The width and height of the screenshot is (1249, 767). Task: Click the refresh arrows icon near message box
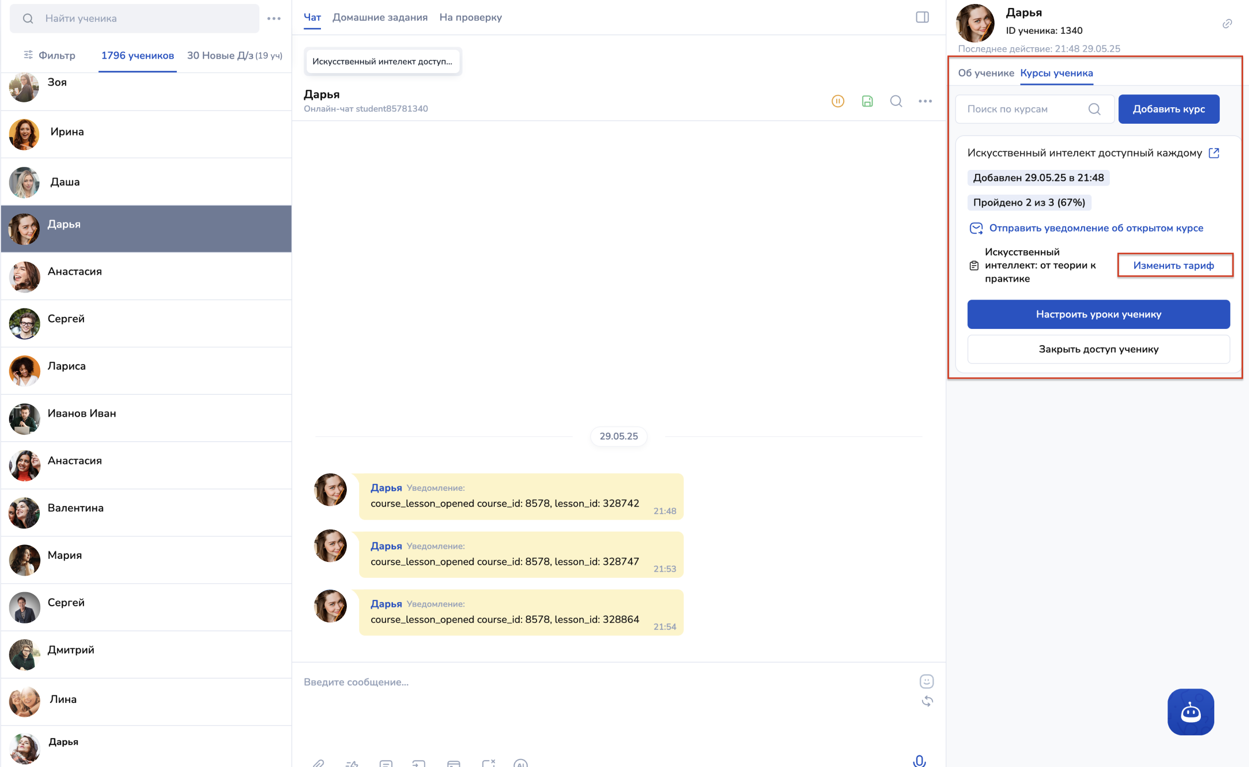[927, 701]
